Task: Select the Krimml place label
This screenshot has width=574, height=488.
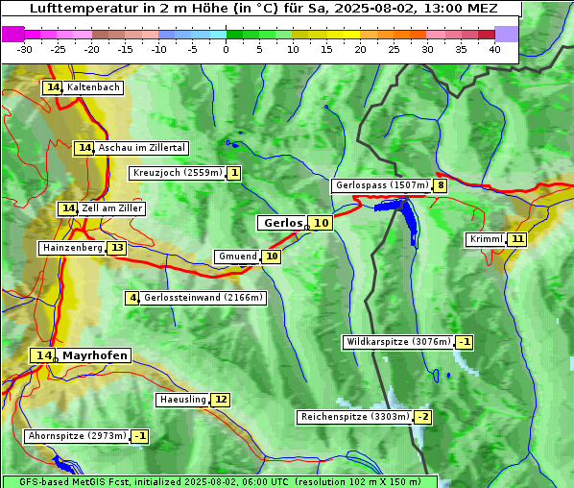Action: pos(486,239)
